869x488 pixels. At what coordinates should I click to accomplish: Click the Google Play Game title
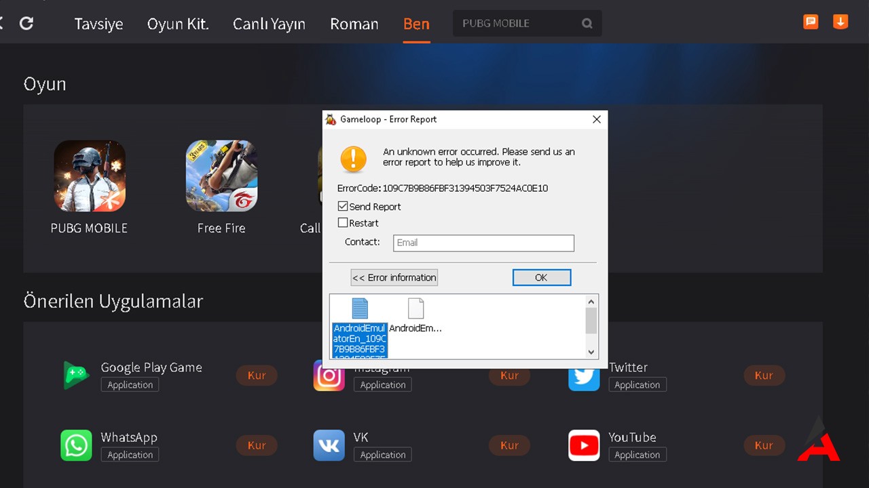click(x=151, y=367)
